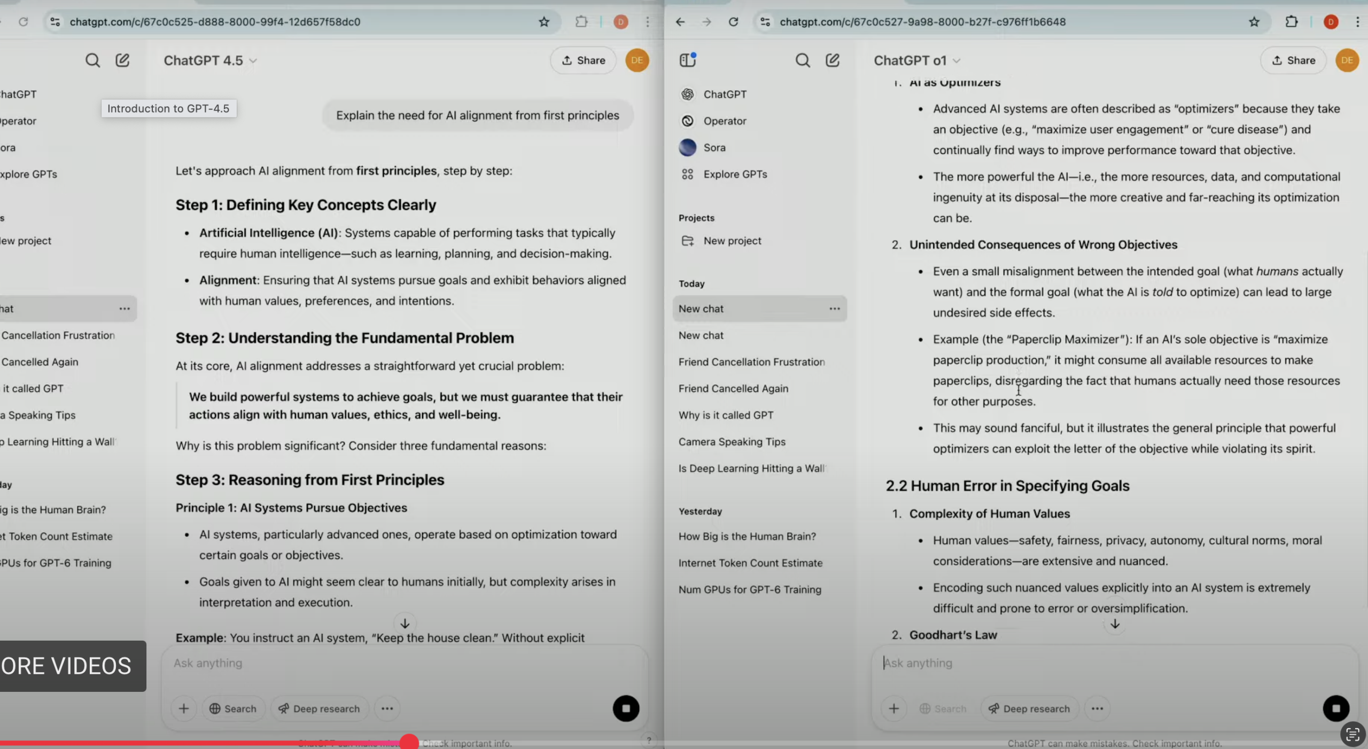The width and height of the screenshot is (1368, 749).
Task: Click screenshot capture icon at bottom right corner
Action: point(1353,735)
